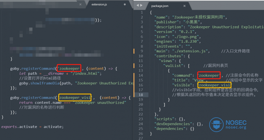Screen dimensions: 264x140
Task: Click line number 18 in package.json gutter
Action: pyautogui.click(x=141, y=95)
